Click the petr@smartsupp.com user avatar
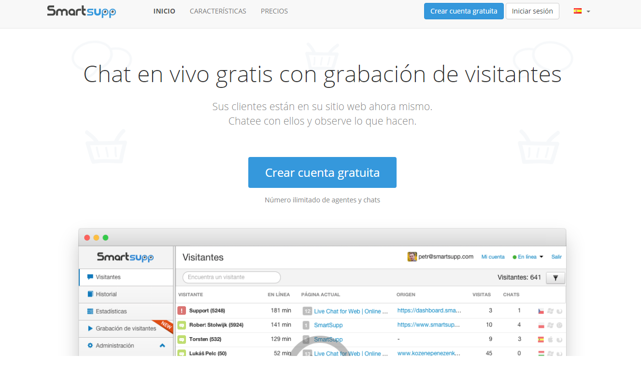The image size is (641, 384). tap(412, 256)
